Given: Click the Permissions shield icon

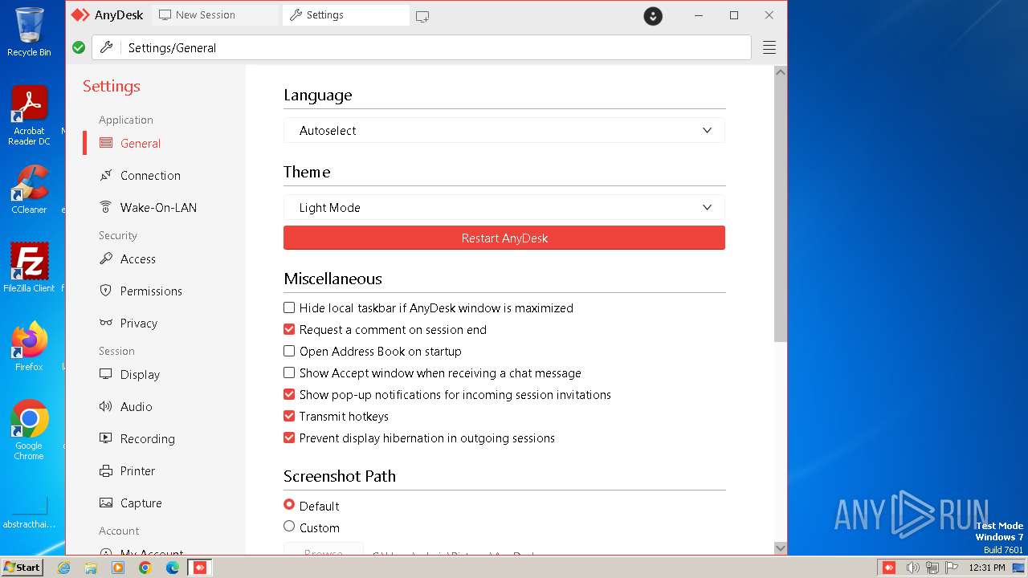Looking at the screenshot, I should [x=105, y=291].
